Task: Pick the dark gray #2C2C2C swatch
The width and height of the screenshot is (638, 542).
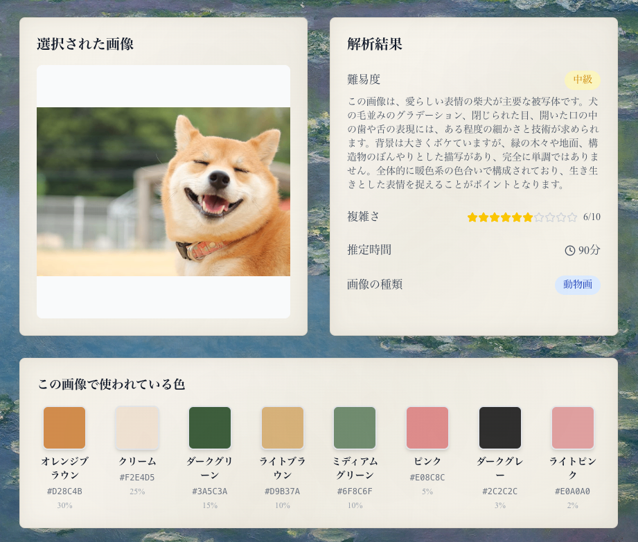Action: coord(500,428)
